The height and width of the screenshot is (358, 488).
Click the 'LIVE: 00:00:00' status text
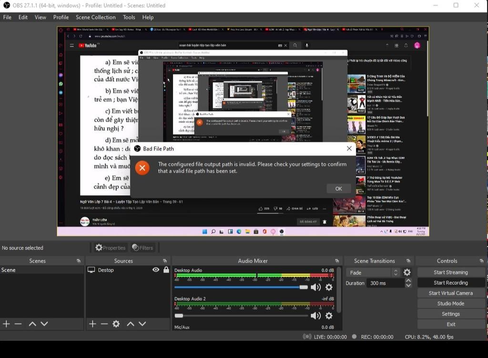click(330, 337)
